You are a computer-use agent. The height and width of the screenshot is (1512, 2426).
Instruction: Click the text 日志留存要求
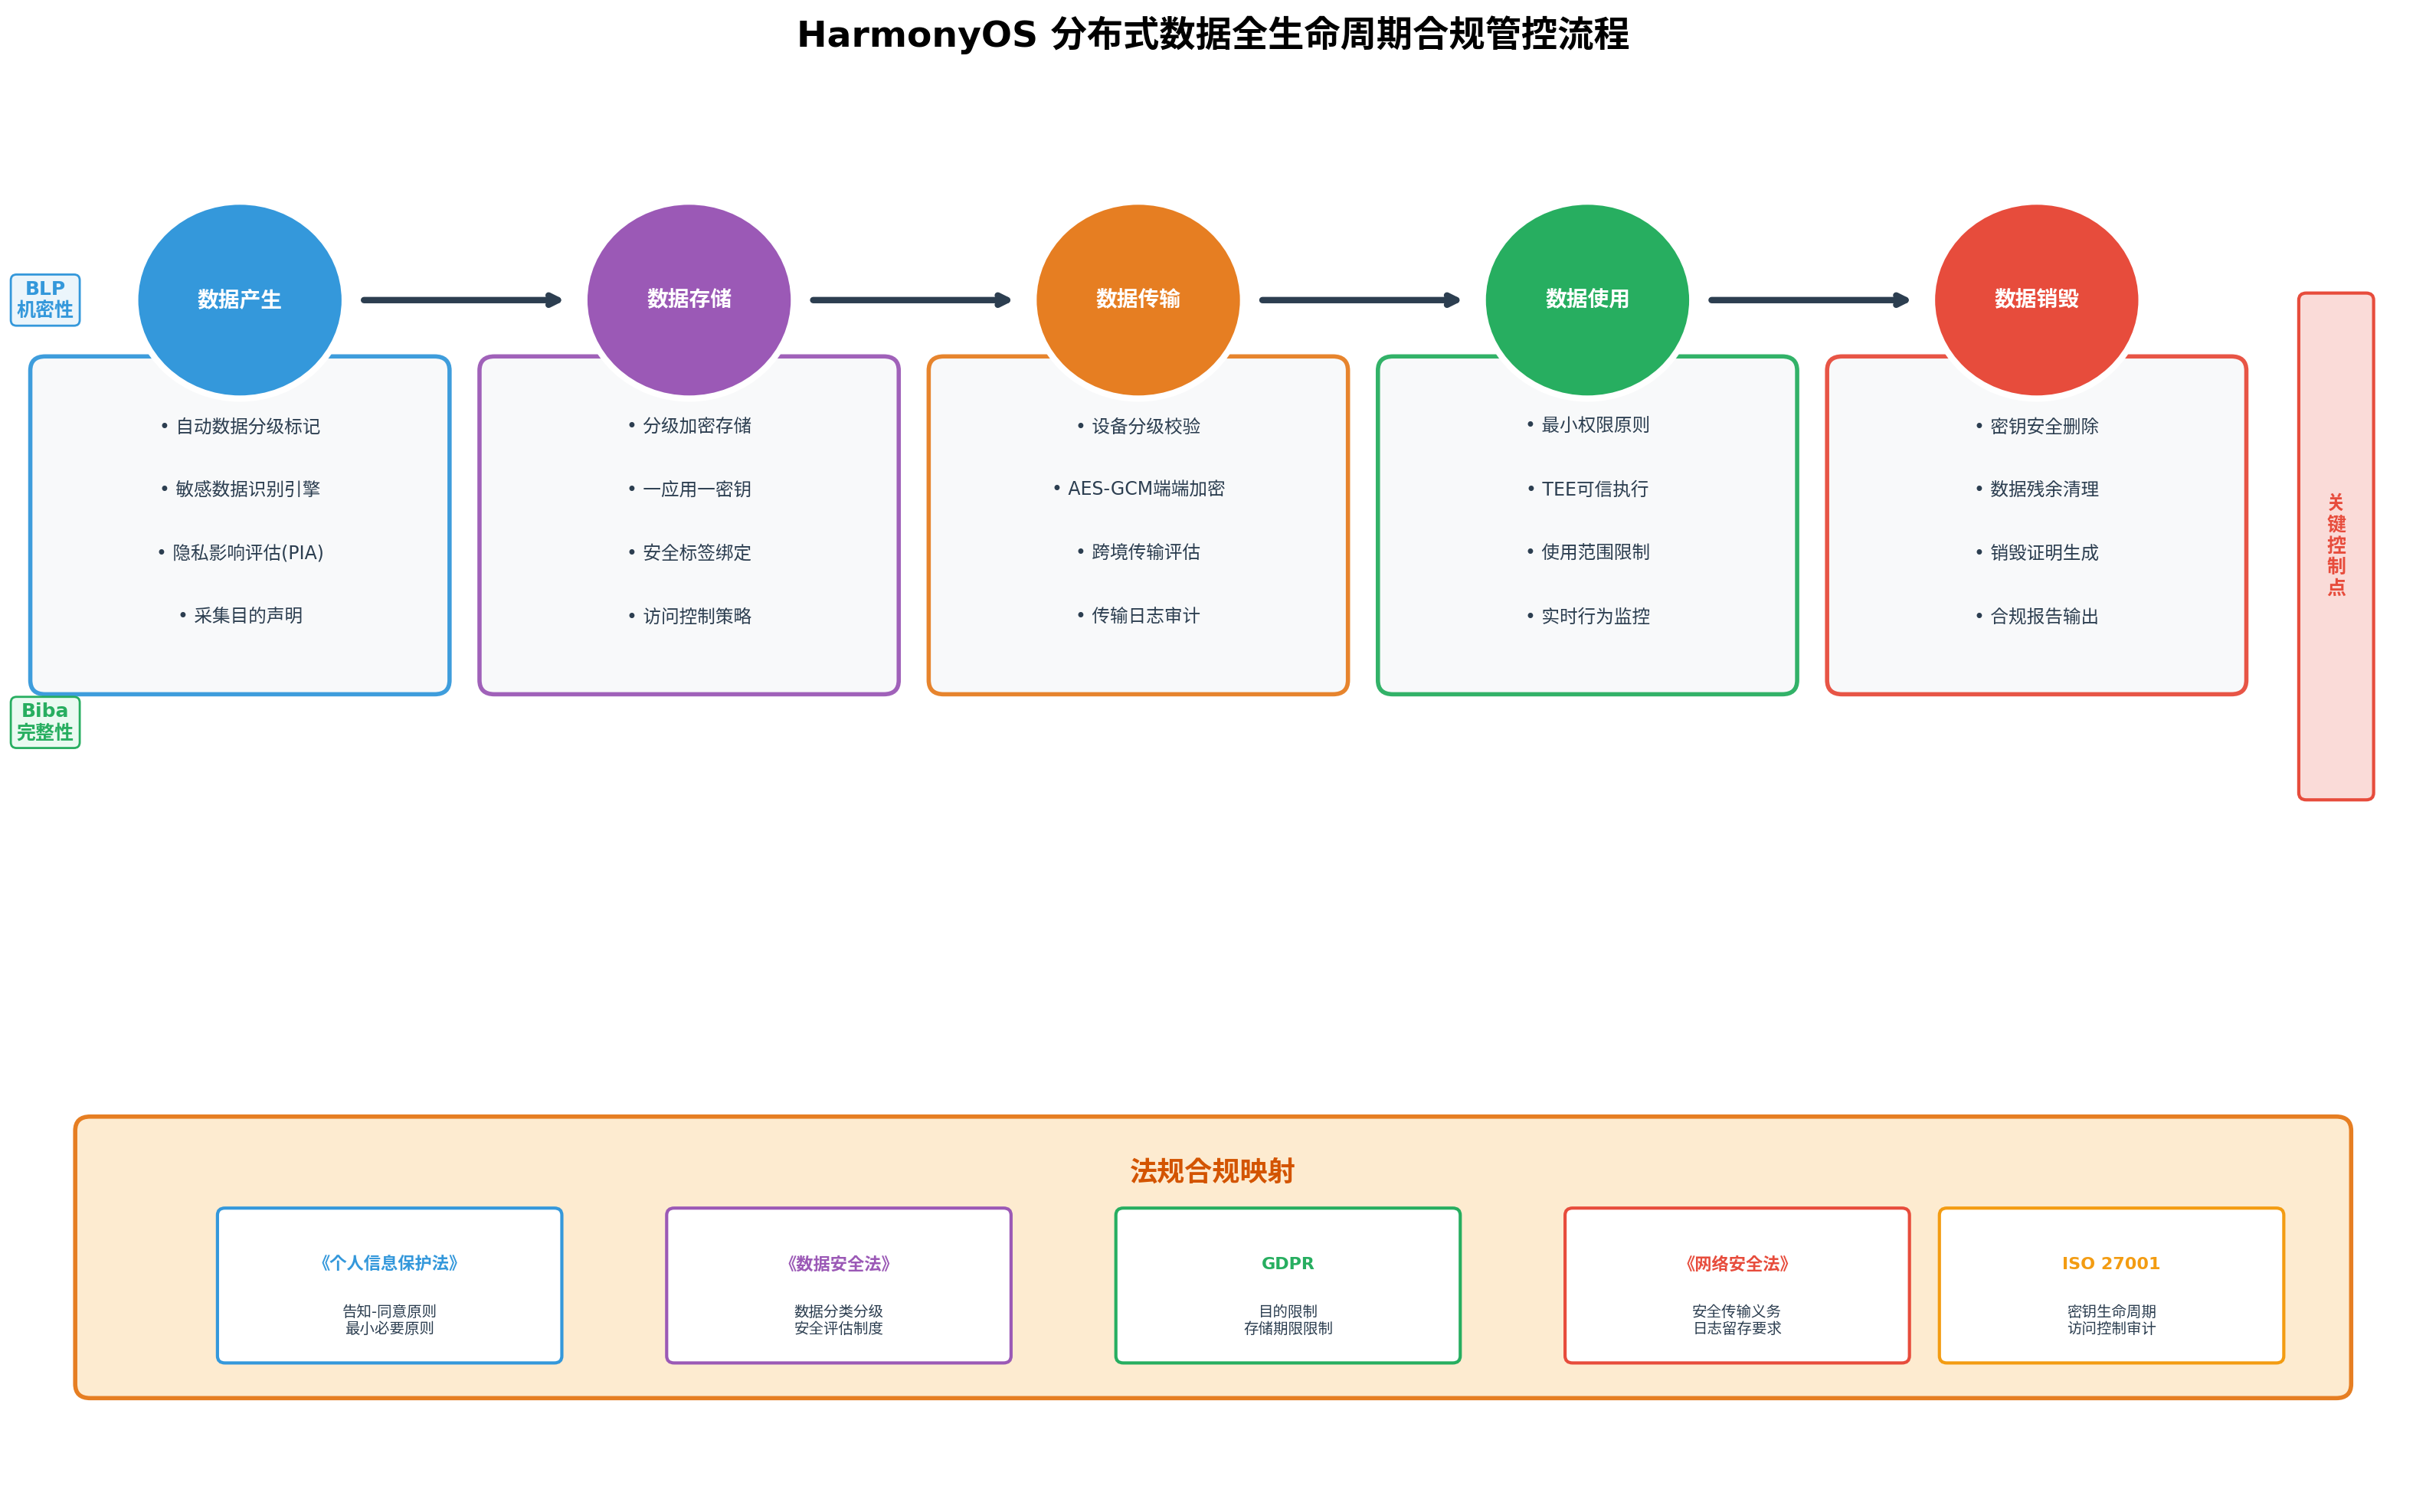(x=1737, y=1328)
